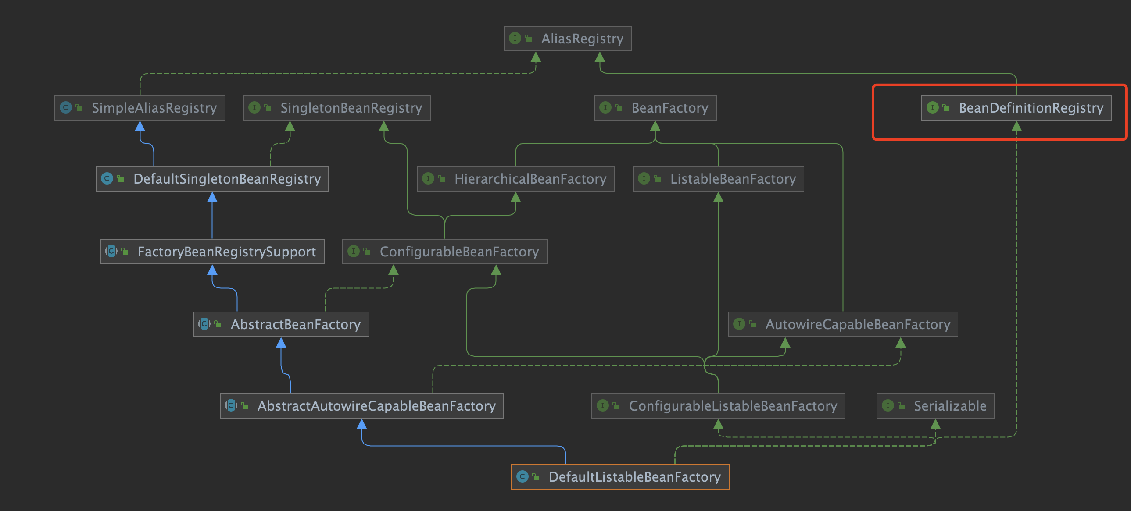Click the AbstractBeanFactory abstract class icon
Image resolution: width=1131 pixels, height=511 pixels.
[x=204, y=324]
